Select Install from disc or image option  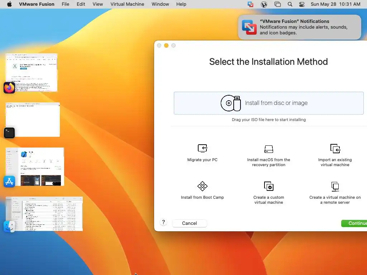(268, 103)
